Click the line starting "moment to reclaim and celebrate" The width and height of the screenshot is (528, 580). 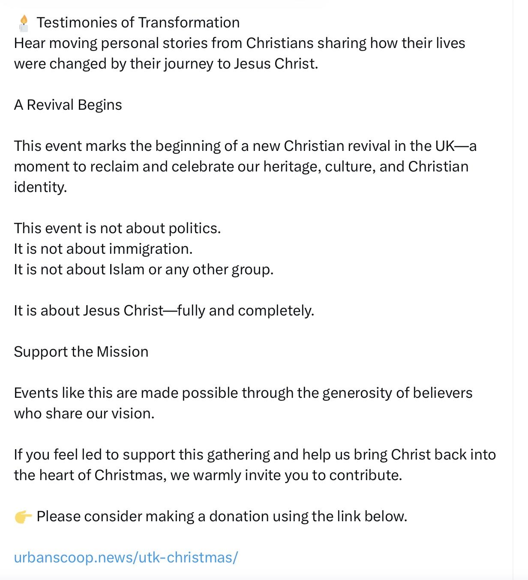click(241, 166)
